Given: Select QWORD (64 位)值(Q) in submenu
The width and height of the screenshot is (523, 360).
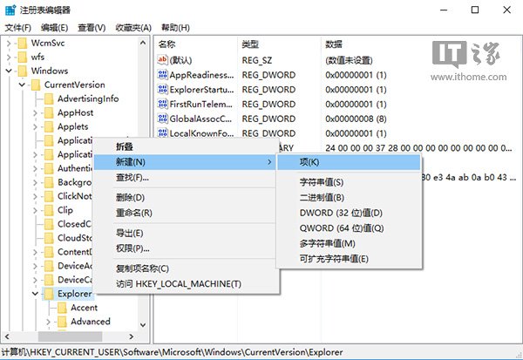Looking at the screenshot, I should click(349, 228).
